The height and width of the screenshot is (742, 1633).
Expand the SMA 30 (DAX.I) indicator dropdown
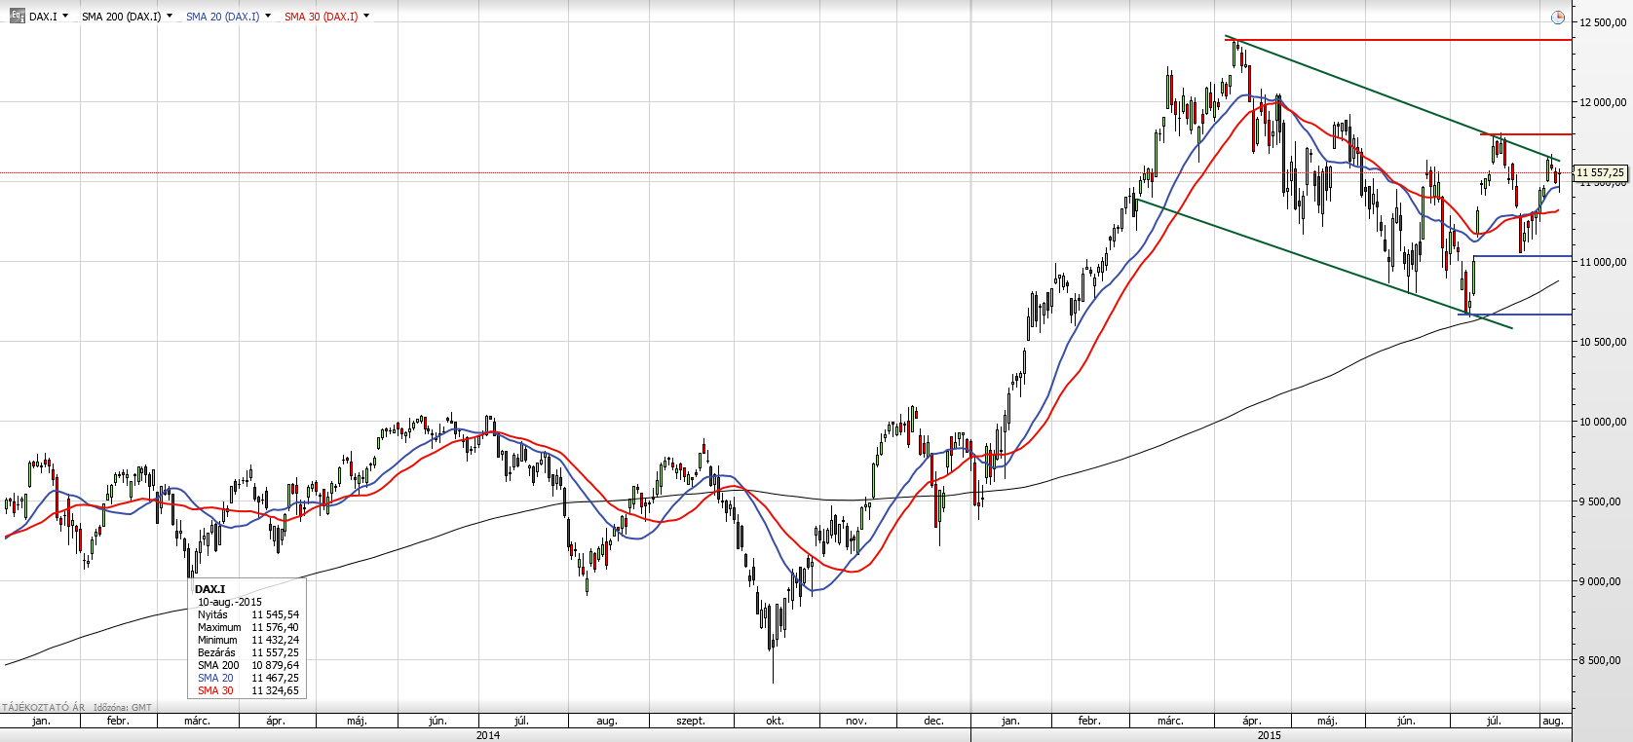click(x=366, y=16)
